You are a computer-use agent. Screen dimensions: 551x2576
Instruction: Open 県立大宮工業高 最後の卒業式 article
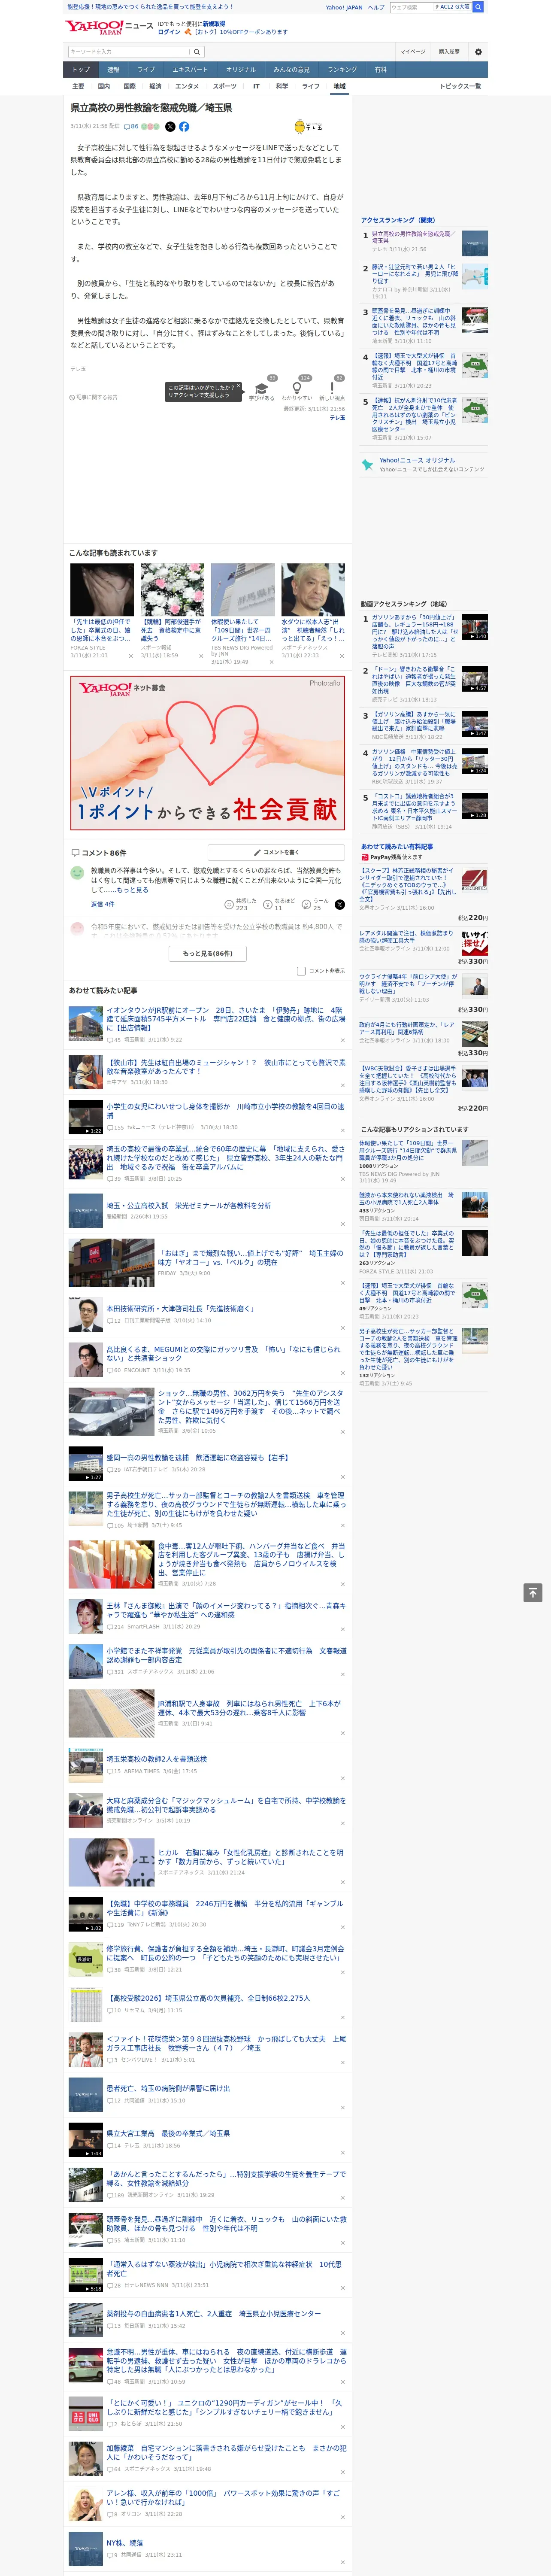click(x=168, y=2133)
